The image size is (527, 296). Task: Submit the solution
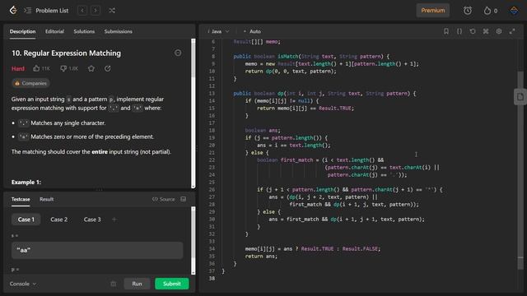[172, 284]
